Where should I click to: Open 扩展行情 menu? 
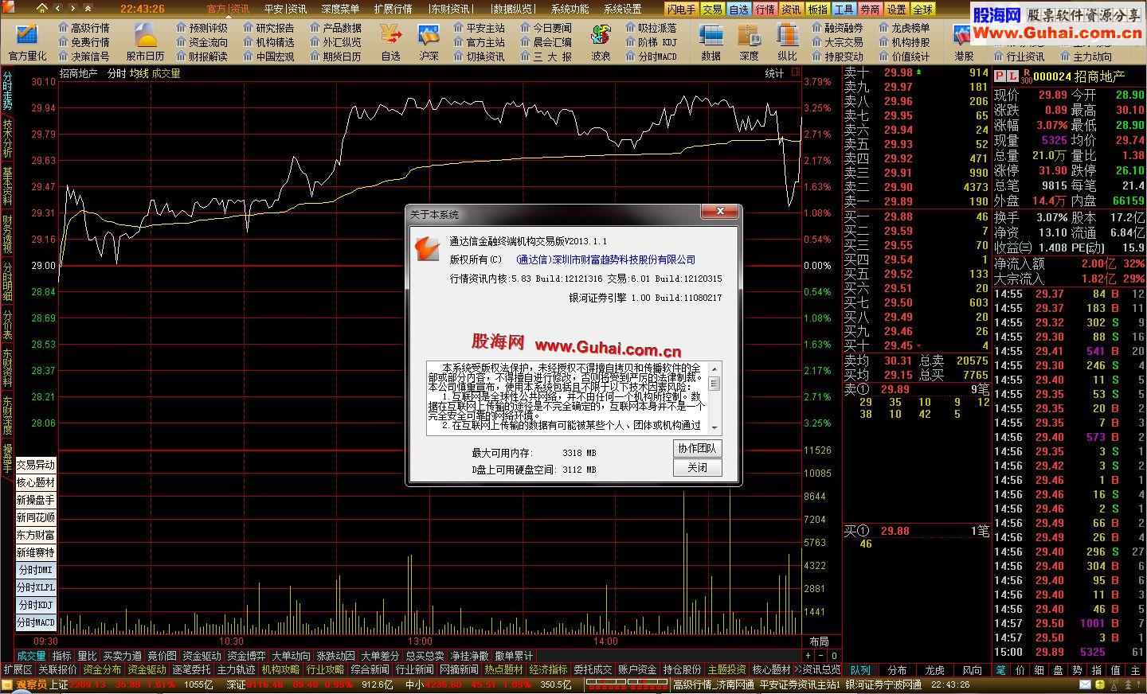393,9
